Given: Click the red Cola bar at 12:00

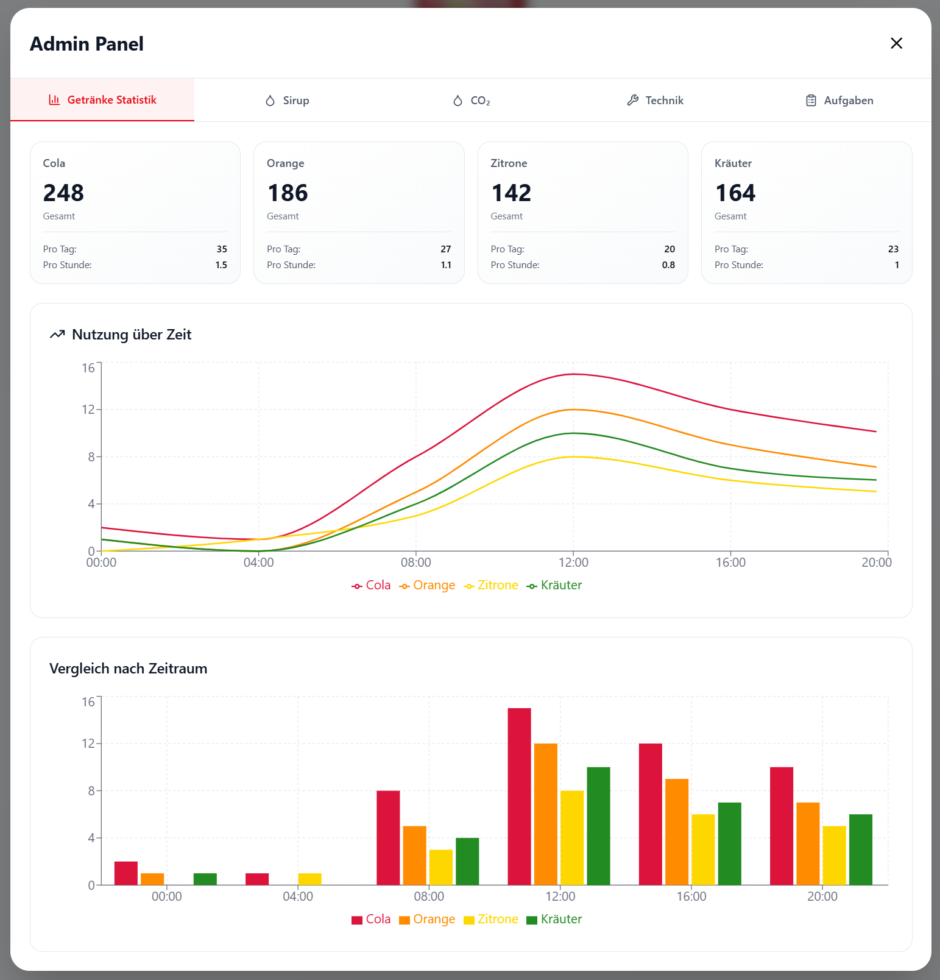Looking at the screenshot, I should point(520,797).
